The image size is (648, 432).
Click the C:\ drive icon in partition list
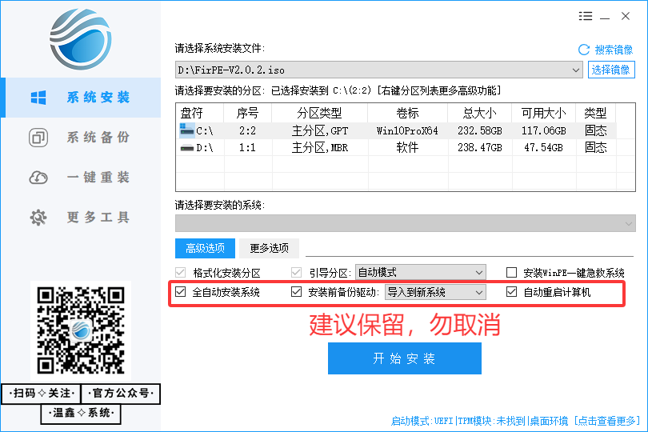pyautogui.click(x=187, y=130)
